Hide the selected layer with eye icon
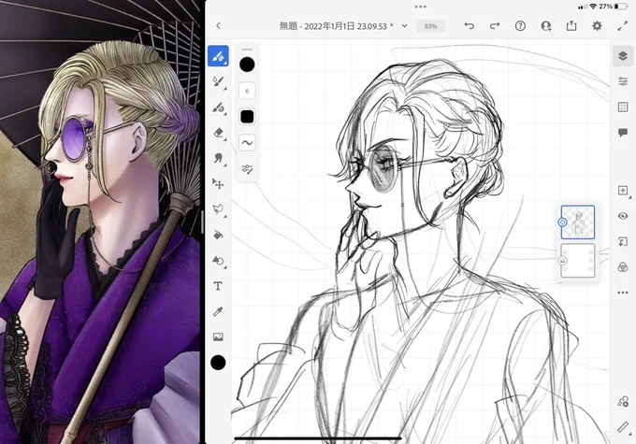This screenshot has width=636, height=444. tap(623, 216)
